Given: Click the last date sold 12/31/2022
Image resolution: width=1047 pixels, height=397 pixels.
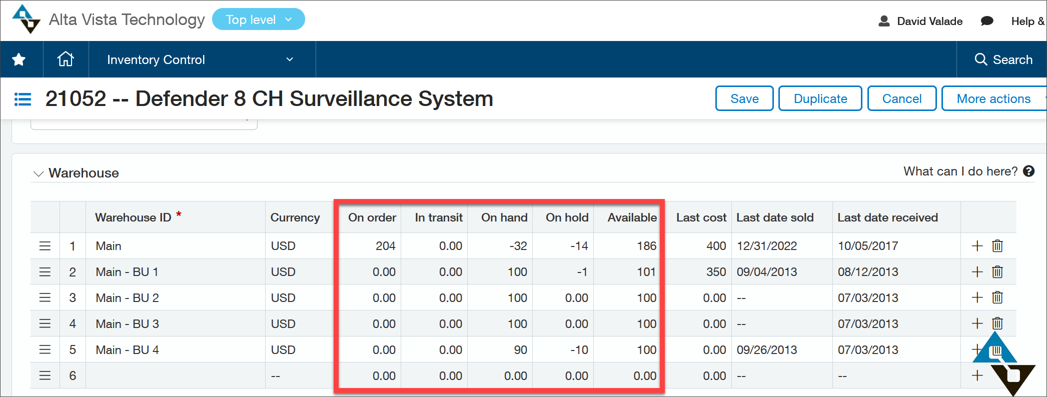Looking at the screenshot, I should coord(767,246).
